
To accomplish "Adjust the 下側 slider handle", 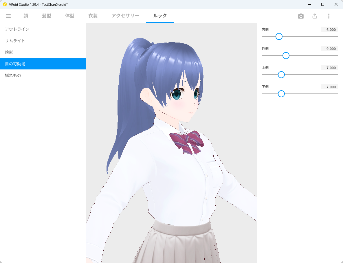I will click(x=281, y=94).
